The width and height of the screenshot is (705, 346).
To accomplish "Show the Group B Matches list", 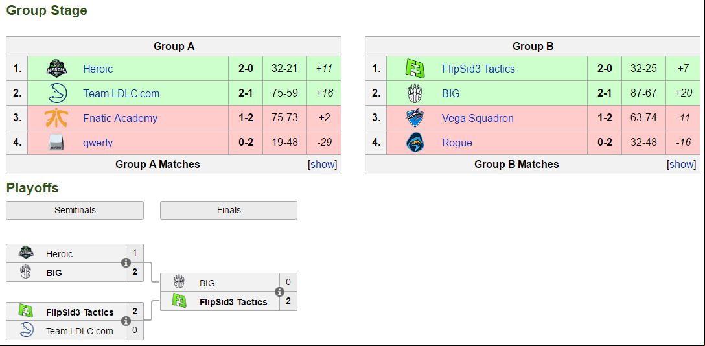I will pyautogui.click(x=681, y=165).
